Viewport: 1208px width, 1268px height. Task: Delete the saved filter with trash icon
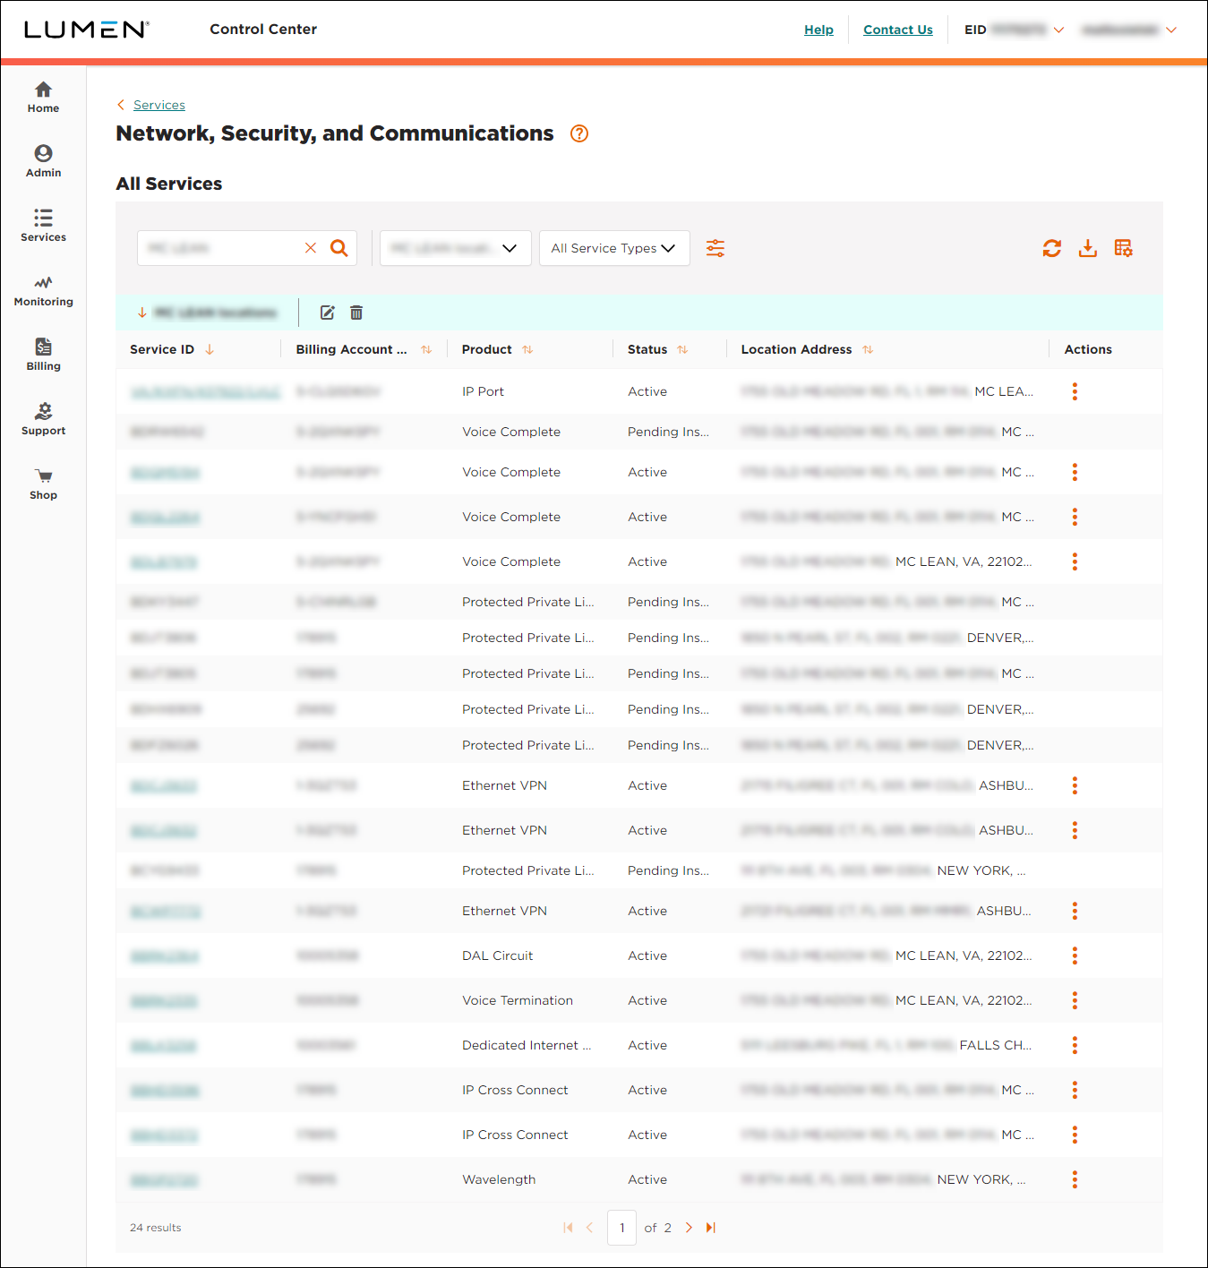pyautogui.click(x=356, y=313)
